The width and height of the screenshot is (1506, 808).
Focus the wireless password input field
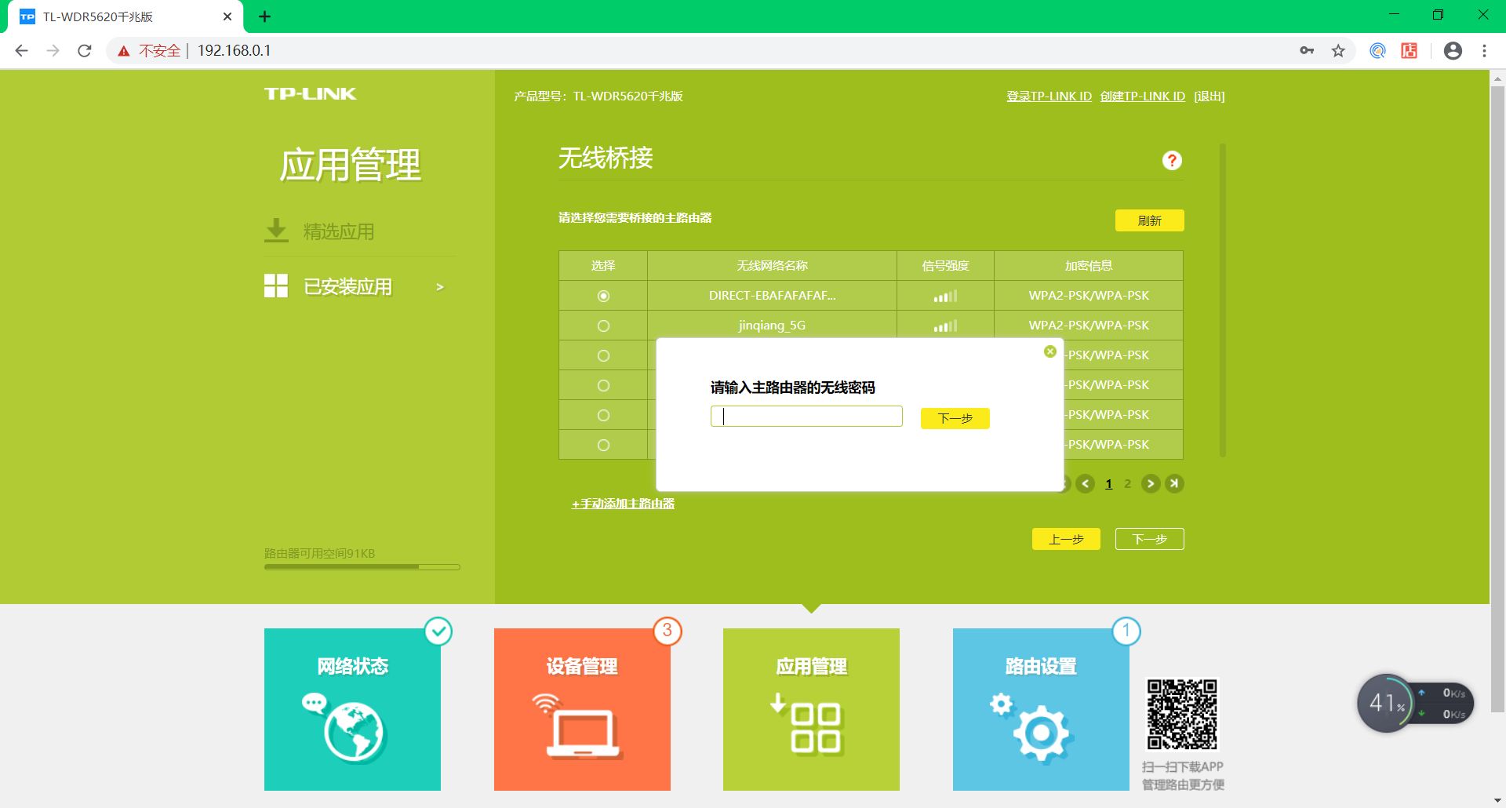point(806,416)
